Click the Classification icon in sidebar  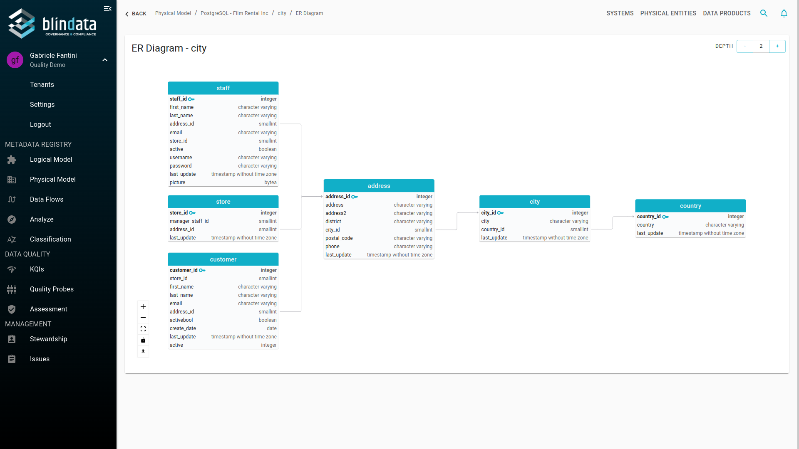point(11,239)
